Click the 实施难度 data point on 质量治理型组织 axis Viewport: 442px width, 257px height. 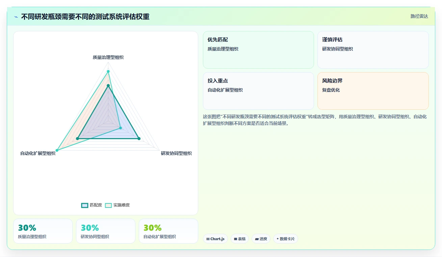tap(108, 71)
